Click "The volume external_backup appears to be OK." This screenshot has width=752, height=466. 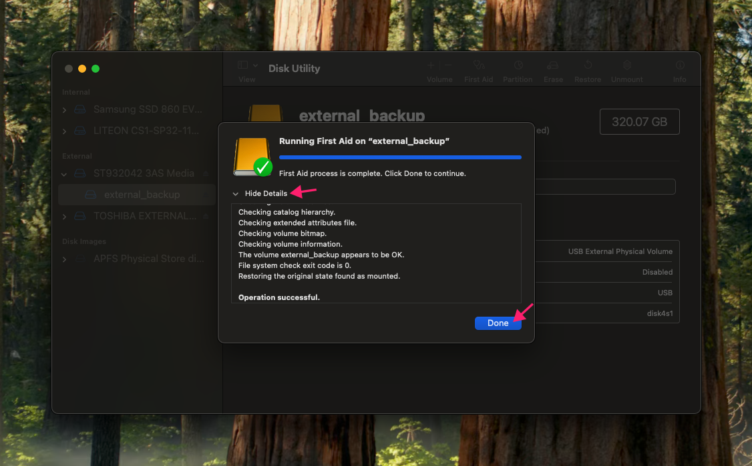point(321,255)
